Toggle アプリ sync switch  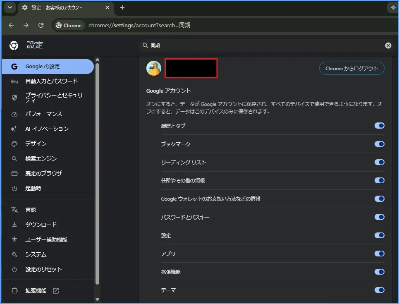(x=379, y=254)
